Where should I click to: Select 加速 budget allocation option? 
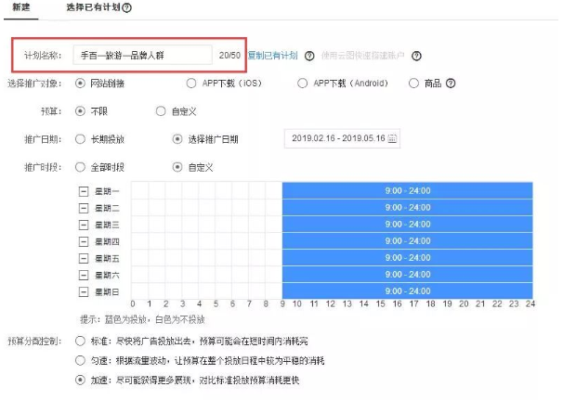80,380
